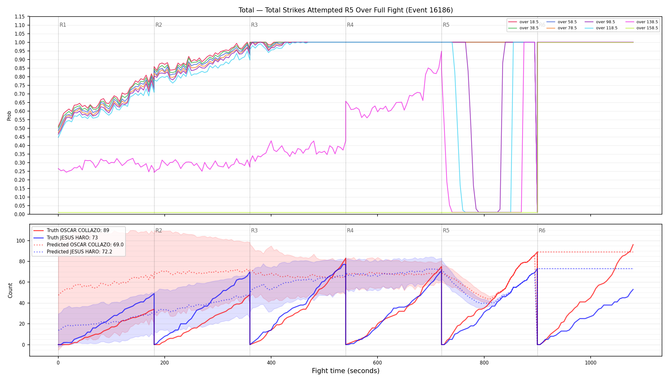Click the 60 tick on the Count axis

pyautogui.click(x=22, y=282)
